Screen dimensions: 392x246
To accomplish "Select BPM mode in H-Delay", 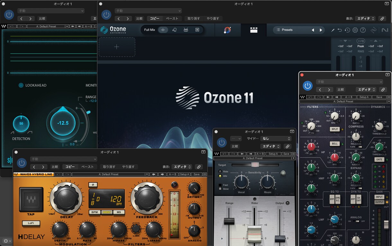I will click(x=94, y=212).
